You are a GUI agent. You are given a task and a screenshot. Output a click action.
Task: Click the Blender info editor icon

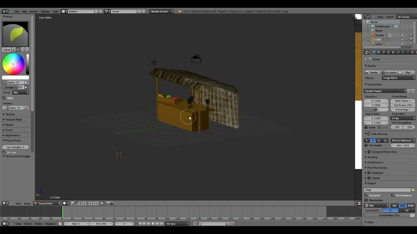click(x=5, y=11)
